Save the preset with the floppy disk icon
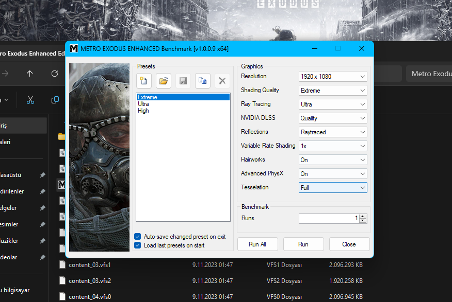 click(x=183, y=81)
